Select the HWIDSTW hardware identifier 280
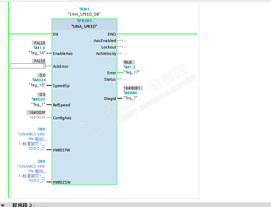 click(x=41, y=129)
